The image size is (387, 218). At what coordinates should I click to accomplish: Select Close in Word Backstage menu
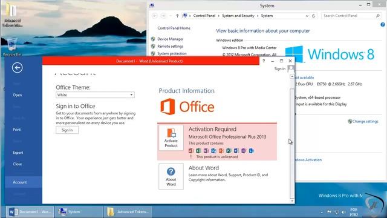point(18,164)
